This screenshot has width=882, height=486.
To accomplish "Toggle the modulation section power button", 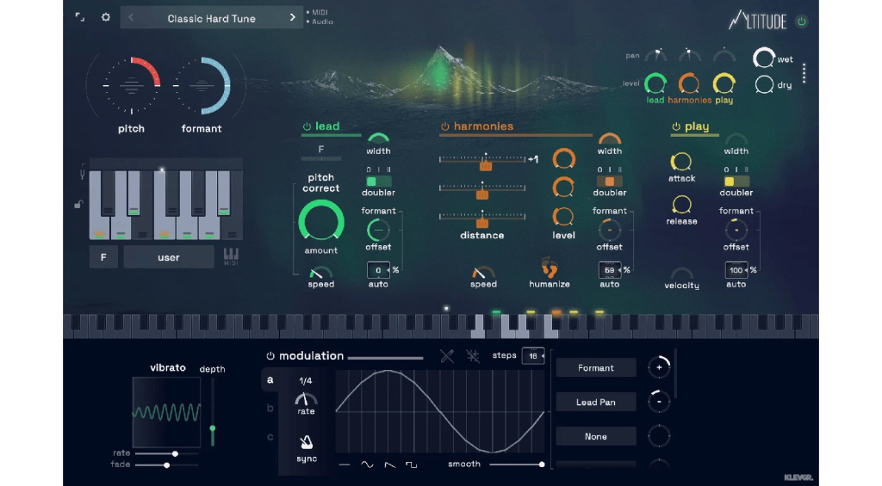I will point(270,355).
